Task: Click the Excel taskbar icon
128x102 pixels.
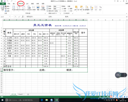Action: pos(57,100)
